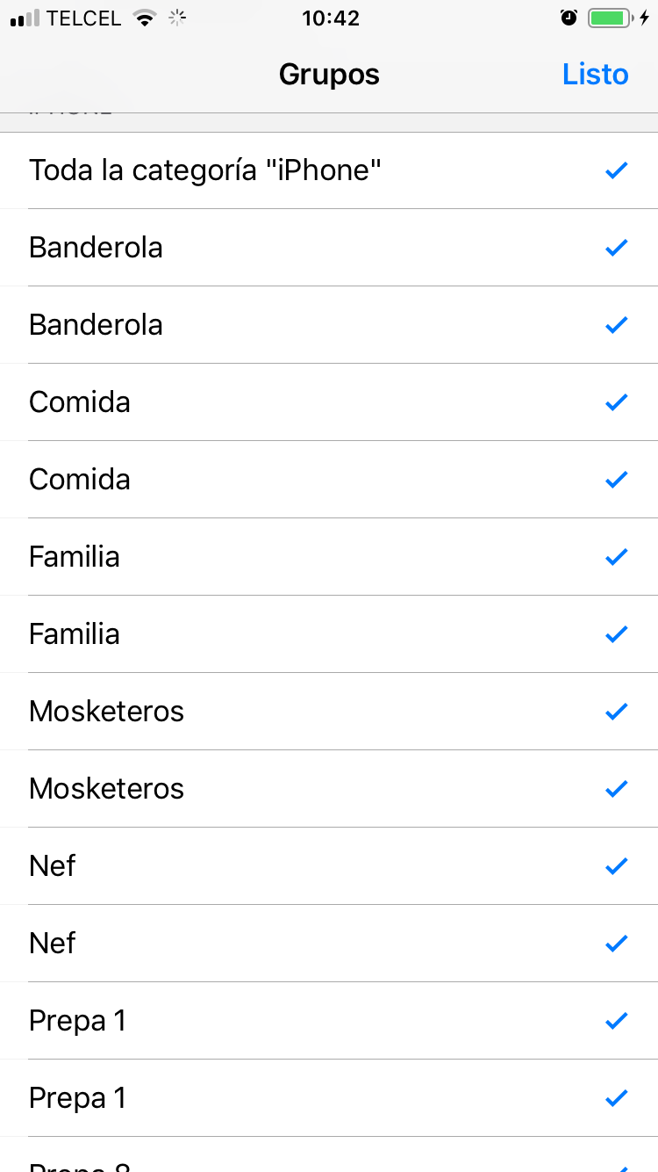Screen dimensions: 658x1172
Task: Tap the second Comida group label
Action: point(80,480)
